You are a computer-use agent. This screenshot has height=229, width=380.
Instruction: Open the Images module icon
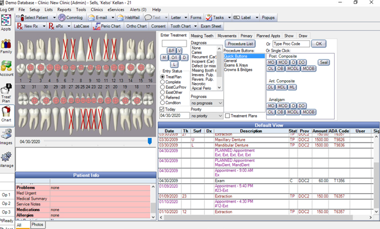pos(6,134)
